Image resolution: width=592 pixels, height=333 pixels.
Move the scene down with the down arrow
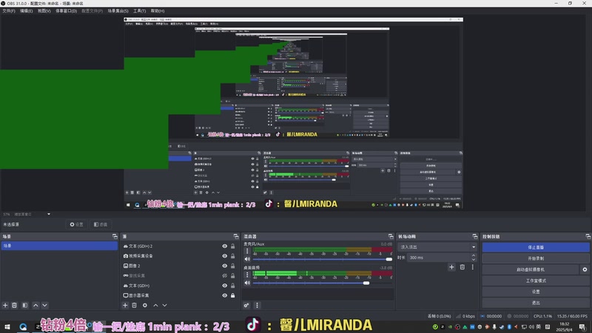pyautogui.click(x=44, y=305)
